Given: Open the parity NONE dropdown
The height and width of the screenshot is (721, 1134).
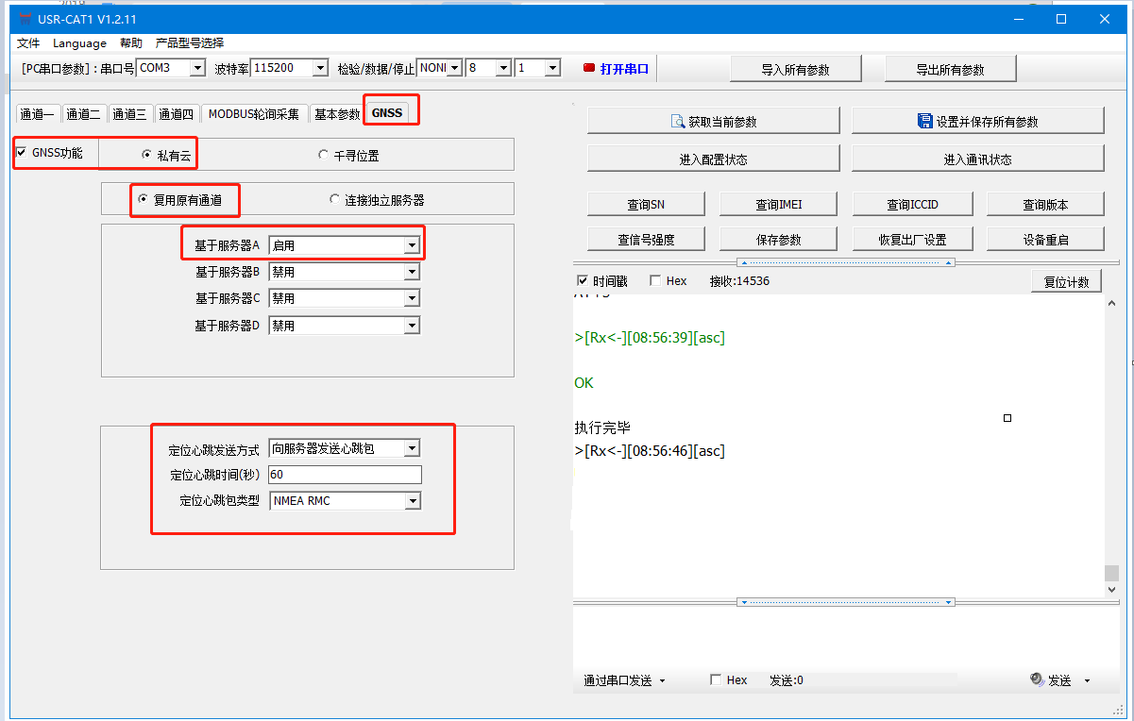Looking at the screenshot, I should [454, 68].
